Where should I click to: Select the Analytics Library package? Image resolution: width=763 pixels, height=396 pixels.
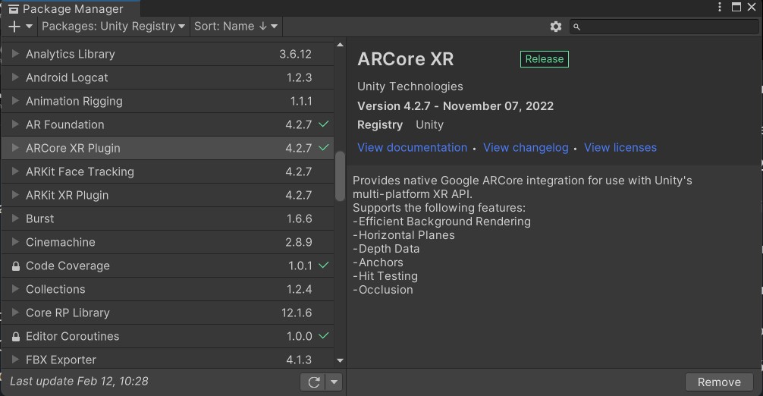point(168,54)
